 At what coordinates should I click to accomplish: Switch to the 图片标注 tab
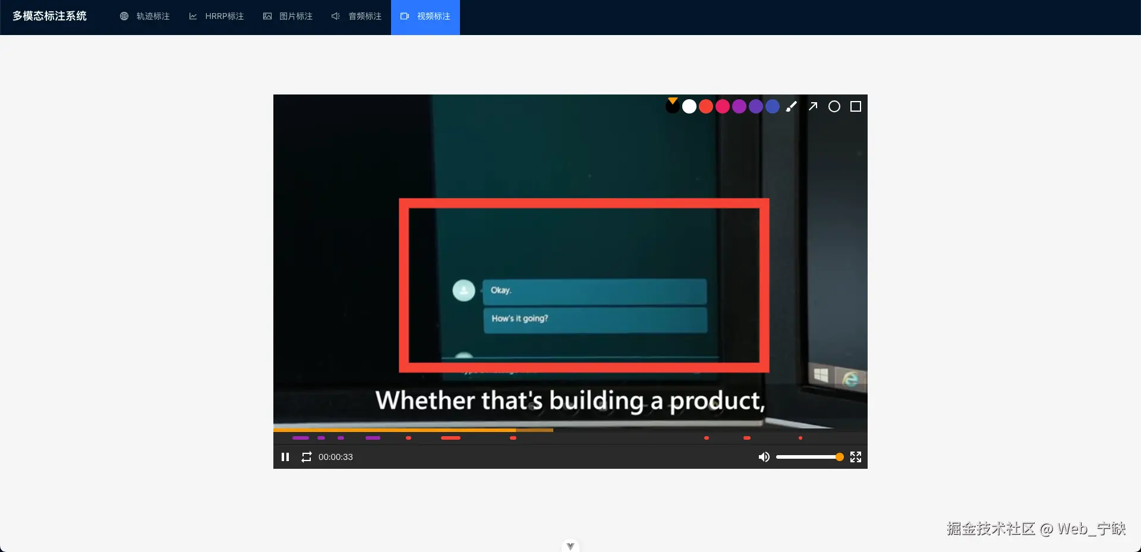pyautogui.click(x=288, y=17)
